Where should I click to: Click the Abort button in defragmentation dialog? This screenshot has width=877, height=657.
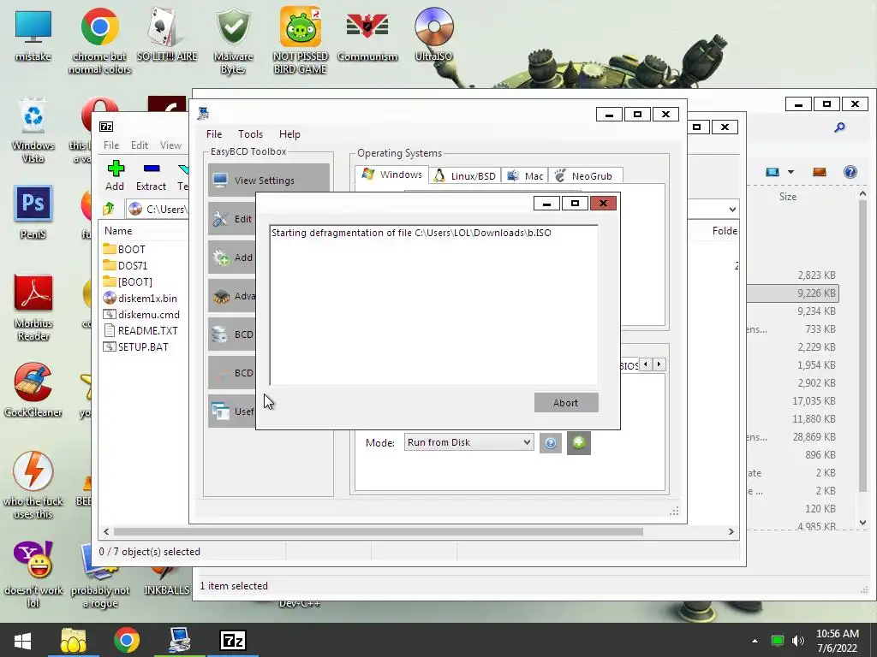coord(566,403)
